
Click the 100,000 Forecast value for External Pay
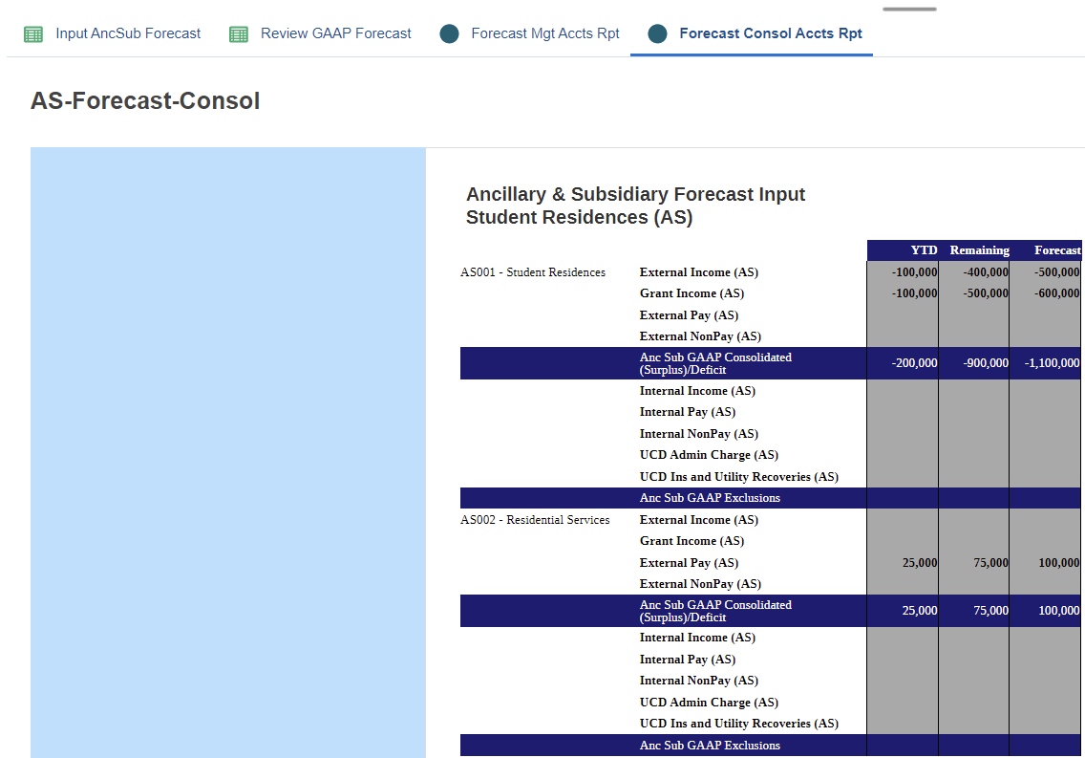[1049, 562]
